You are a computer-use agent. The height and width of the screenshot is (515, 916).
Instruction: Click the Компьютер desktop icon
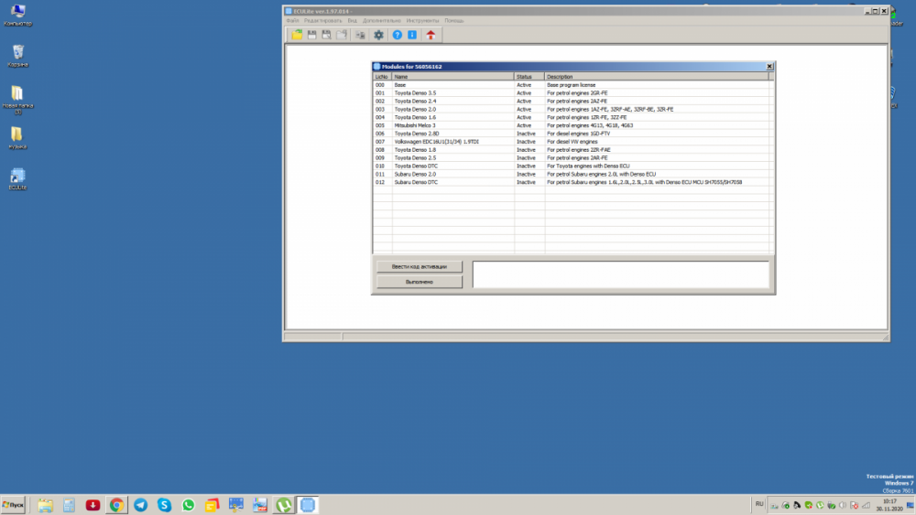pos(17,16)
